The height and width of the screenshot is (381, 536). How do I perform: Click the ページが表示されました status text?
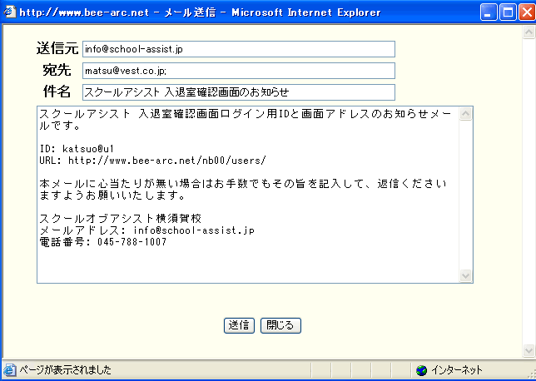coord(65,370)
